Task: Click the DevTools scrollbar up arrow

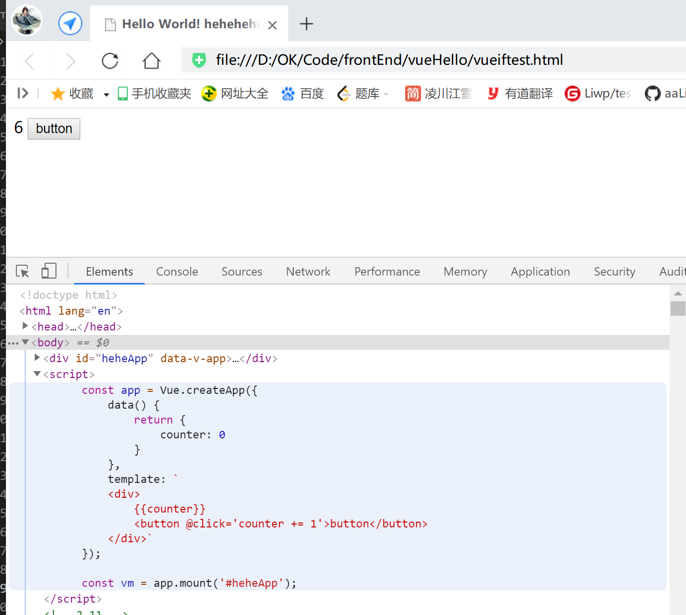Action: [x=678, y=293]
